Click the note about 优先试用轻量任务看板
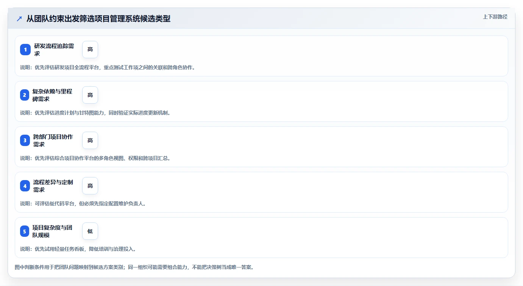The height and width of the screenshot is (286, 523). click(x=78, y=249)
